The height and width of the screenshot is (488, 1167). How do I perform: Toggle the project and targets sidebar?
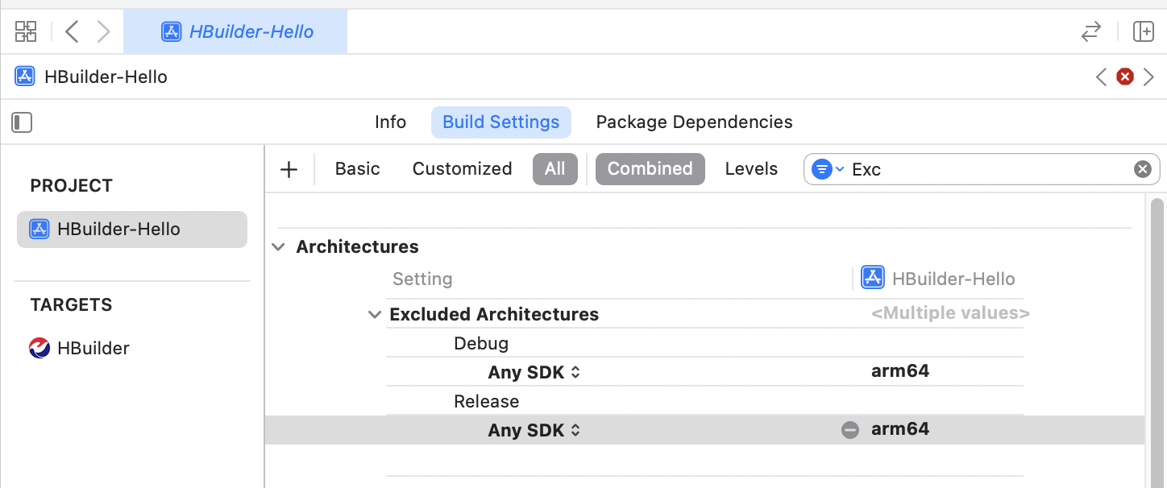(x=22, y=122)
